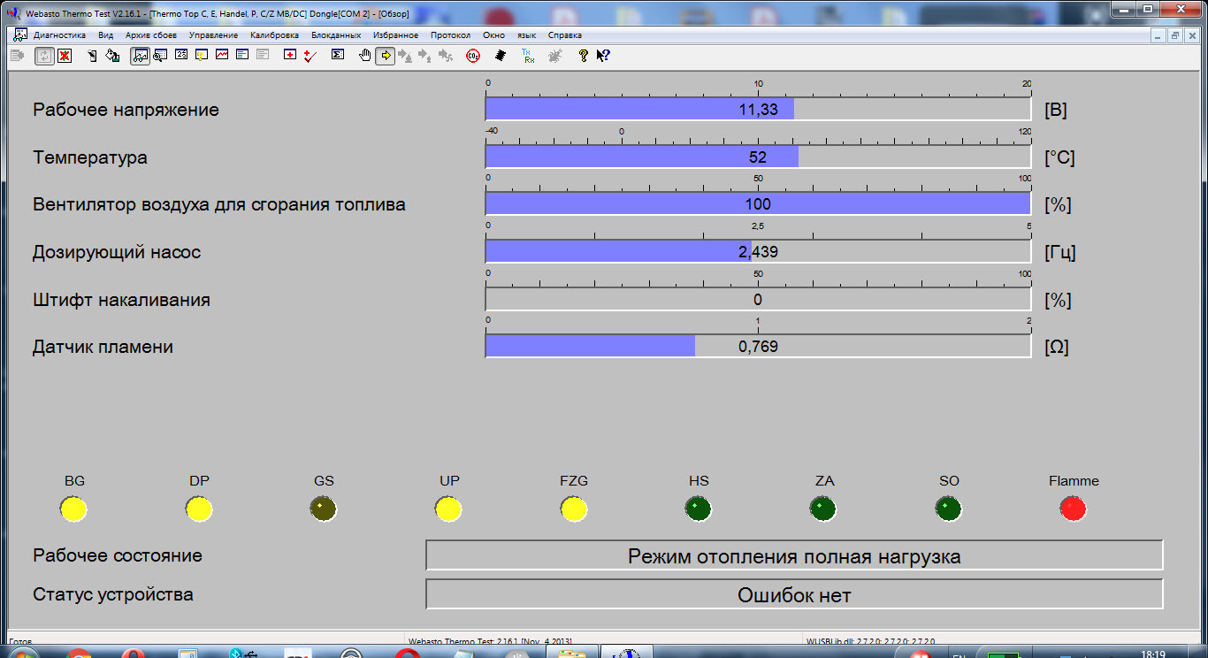Open the Калибровка menu
The image size is (1208, 658).
click(274, 35)
